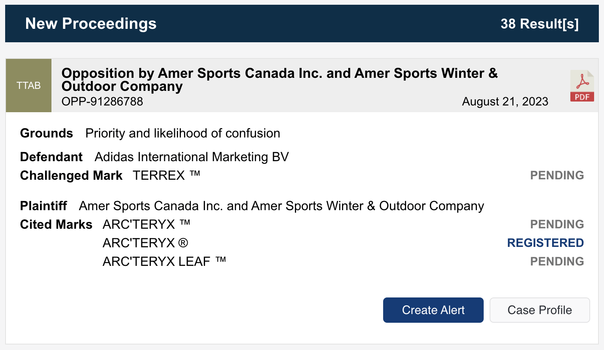The width and height of the screenshot is (604, 350).
Task: Click the PENDING status beside ARC'TERYX LEAF
Action: 557,262
